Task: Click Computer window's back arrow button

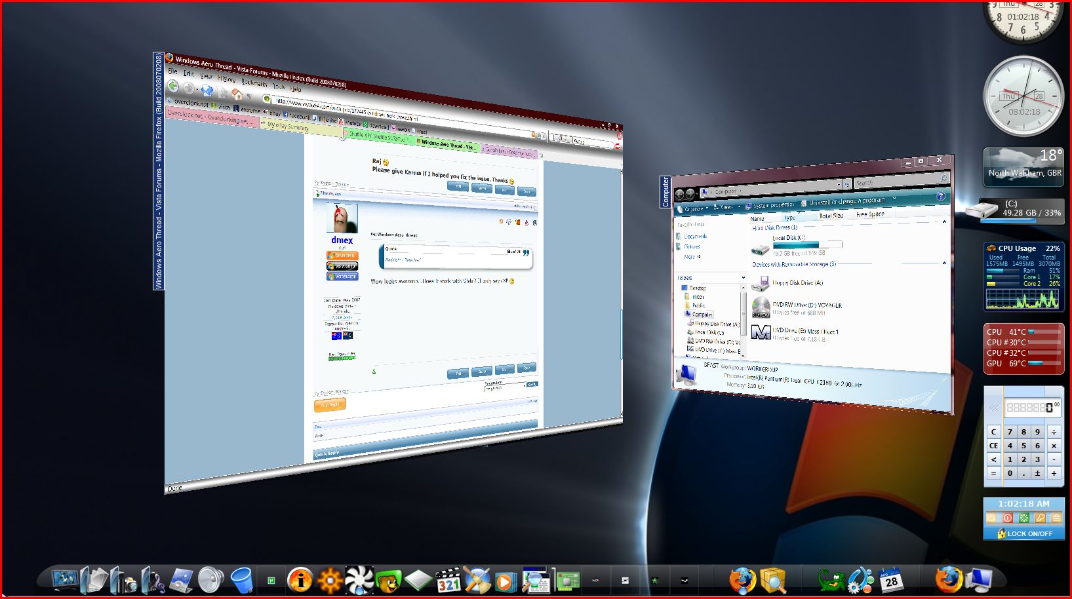Action: pos(680,193)
